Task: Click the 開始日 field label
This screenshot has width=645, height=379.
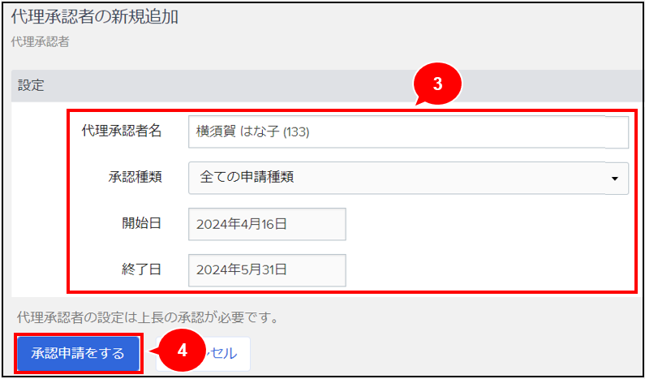Action: tap(141, 224)
